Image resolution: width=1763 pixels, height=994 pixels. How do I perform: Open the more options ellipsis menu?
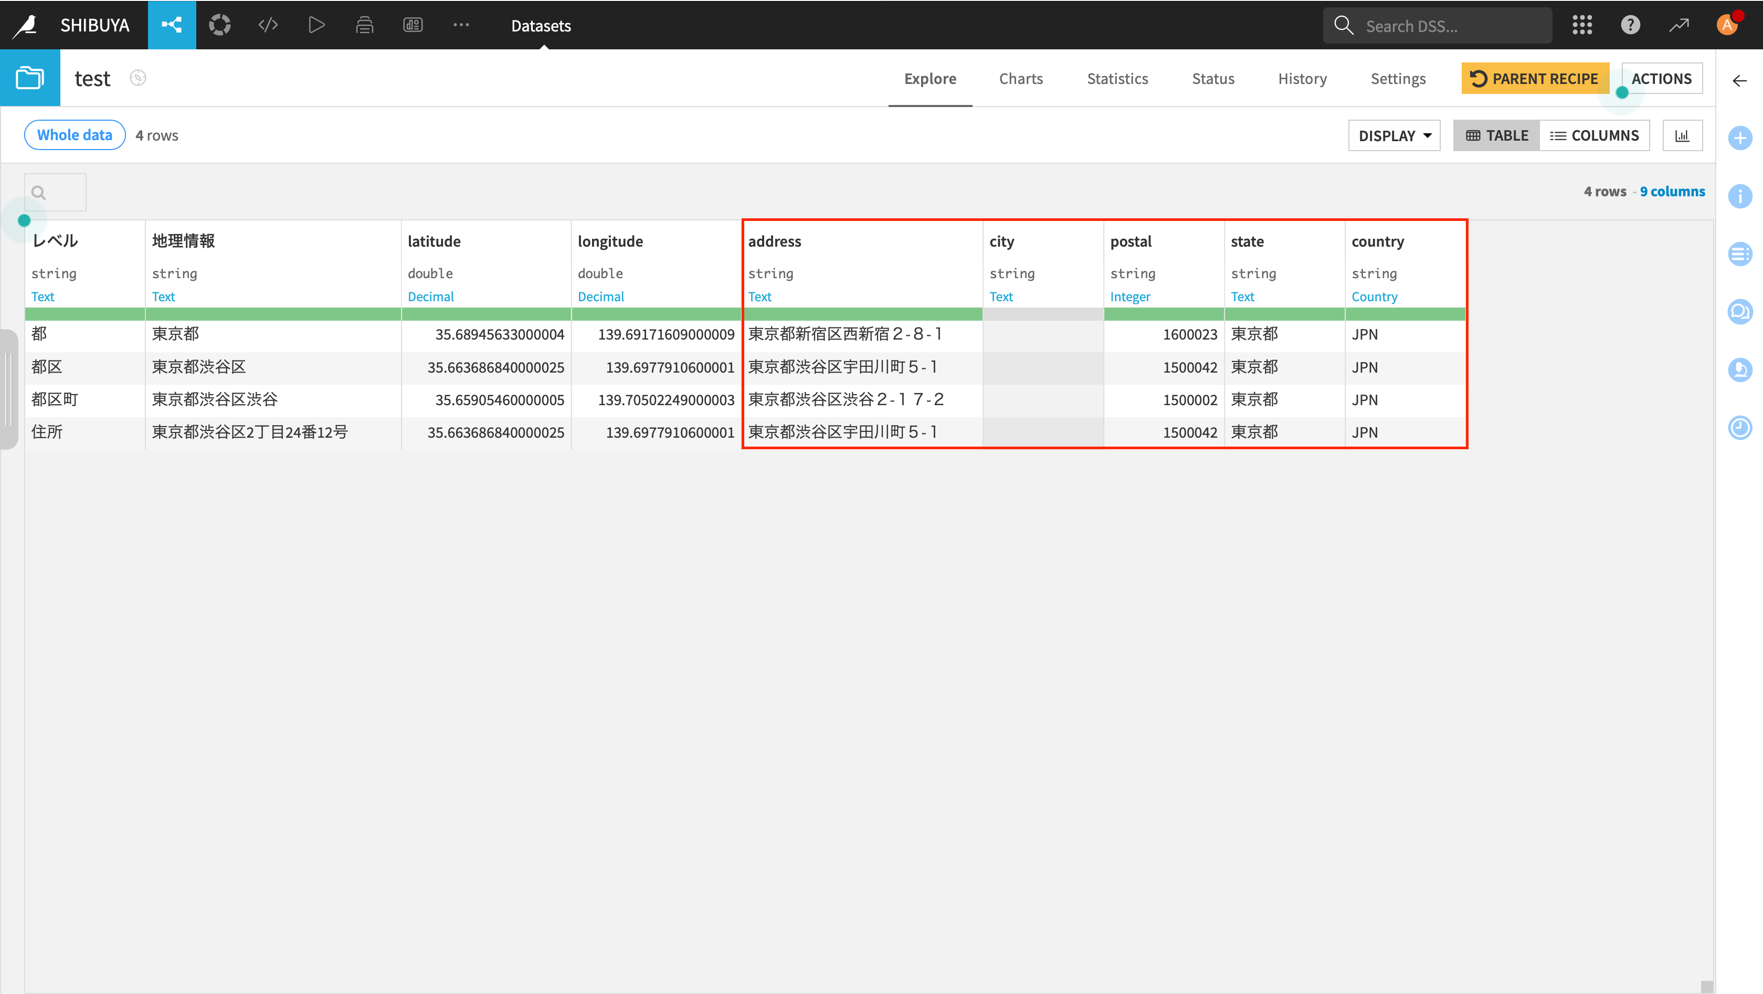click(461, 25)
